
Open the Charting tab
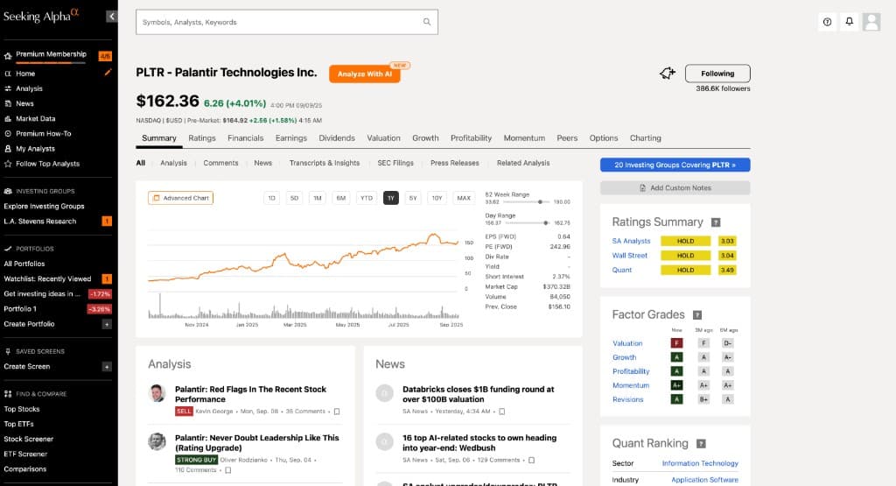coord(645,138)
